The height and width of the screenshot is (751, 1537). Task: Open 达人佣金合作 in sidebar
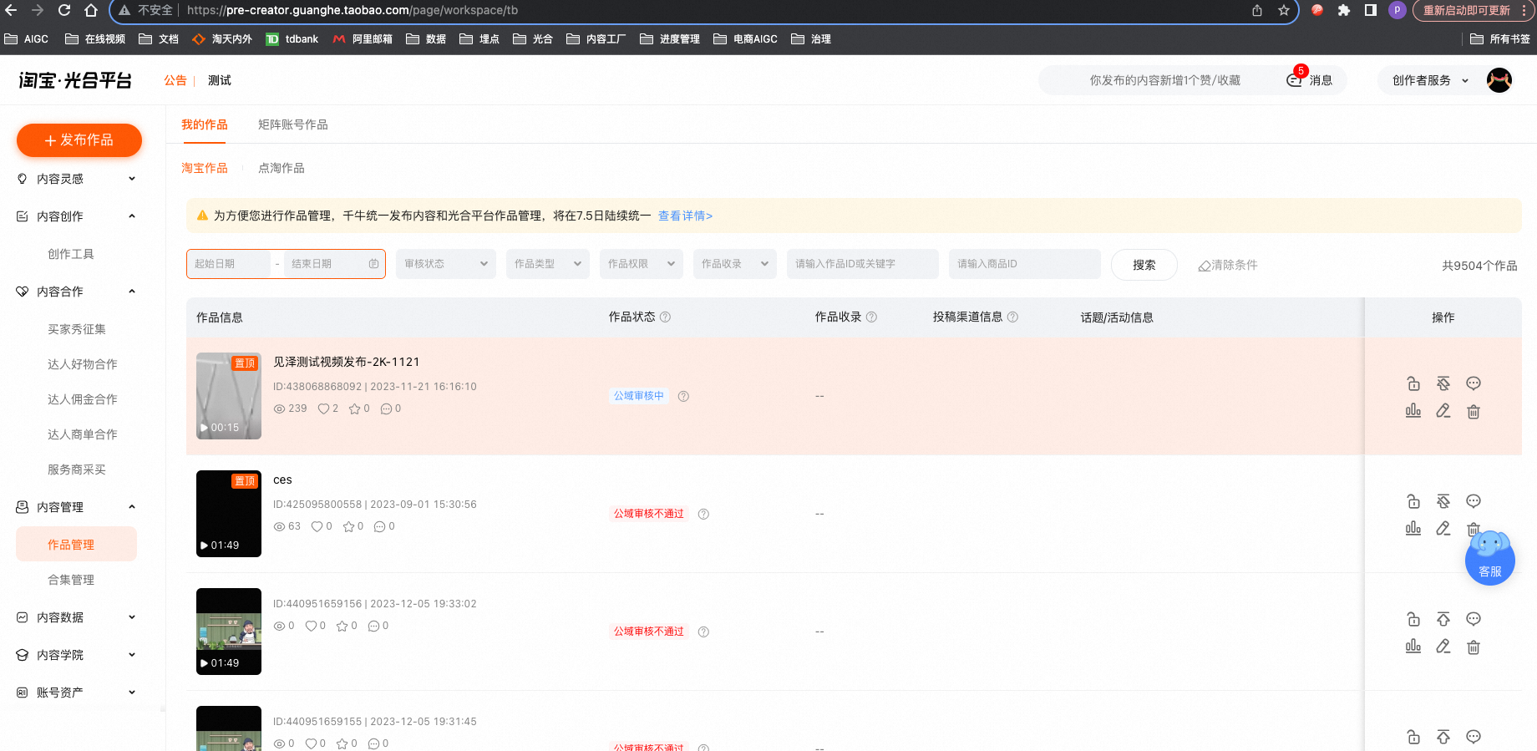83,399
